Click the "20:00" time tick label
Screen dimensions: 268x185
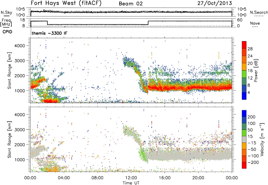[x=198, y=178]
